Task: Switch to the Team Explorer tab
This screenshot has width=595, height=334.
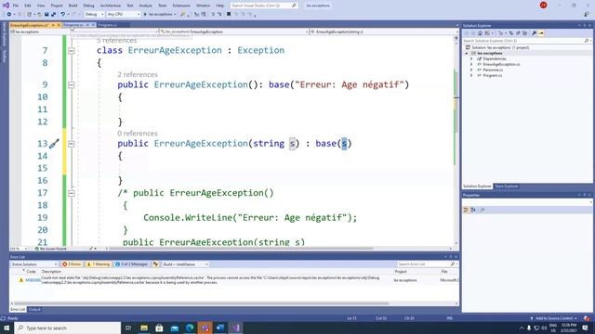Action: pos(506,186)
